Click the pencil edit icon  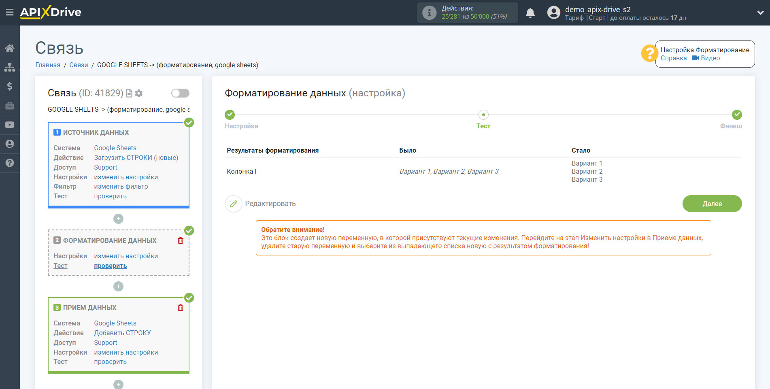(234, 204)
